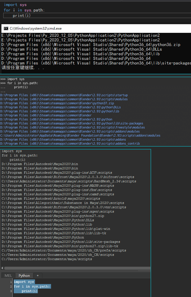Click '>>> import sys' line in Blender console
Image resolution: width=191 pixels, height=297 pixels.
12,79
